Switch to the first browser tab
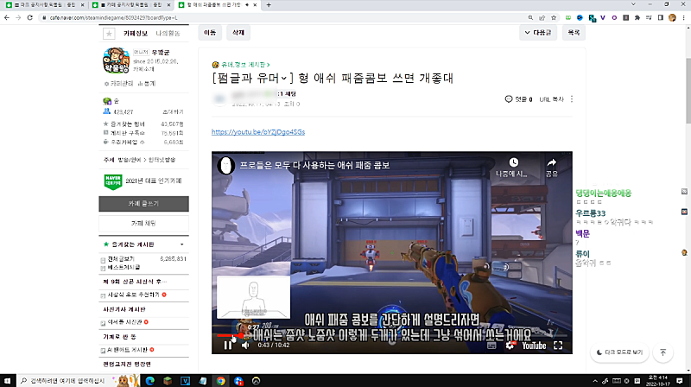The height and width of the screenshot is (387, 691). 44,5
